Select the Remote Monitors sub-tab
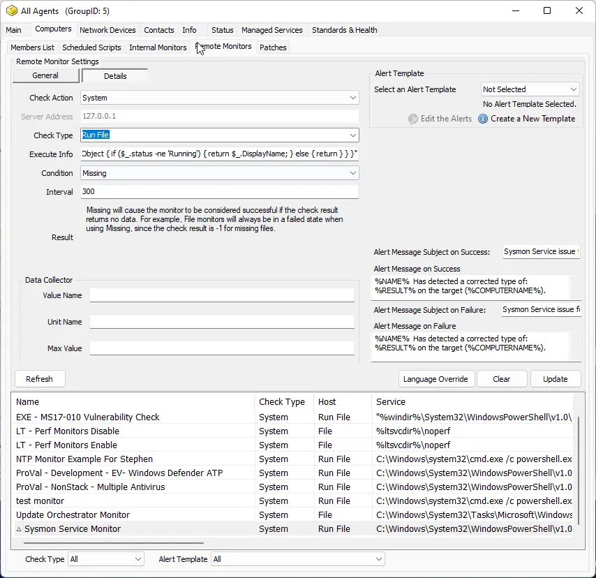This screenshot has height=578, width=596. (x=224, y=46)
